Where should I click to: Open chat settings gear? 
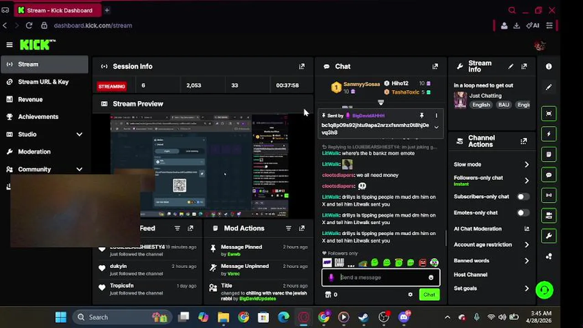click(x=410, y=295)
